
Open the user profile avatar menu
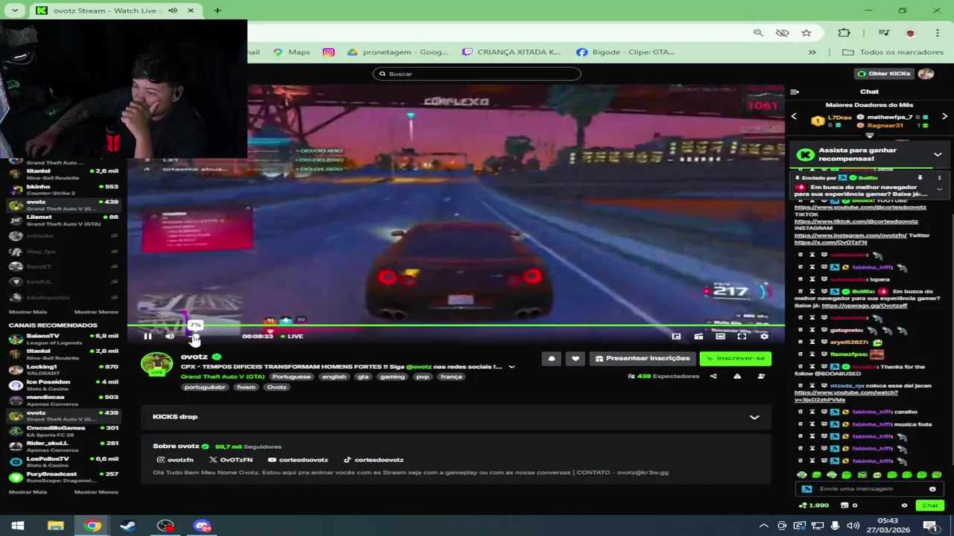[x=926, y=74]
